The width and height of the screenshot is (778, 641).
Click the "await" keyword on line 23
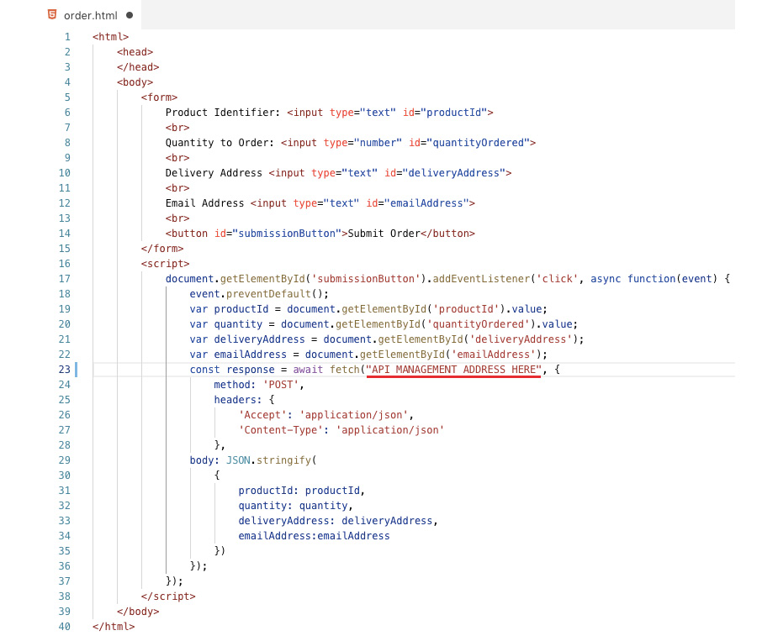(x=308, y=370)
